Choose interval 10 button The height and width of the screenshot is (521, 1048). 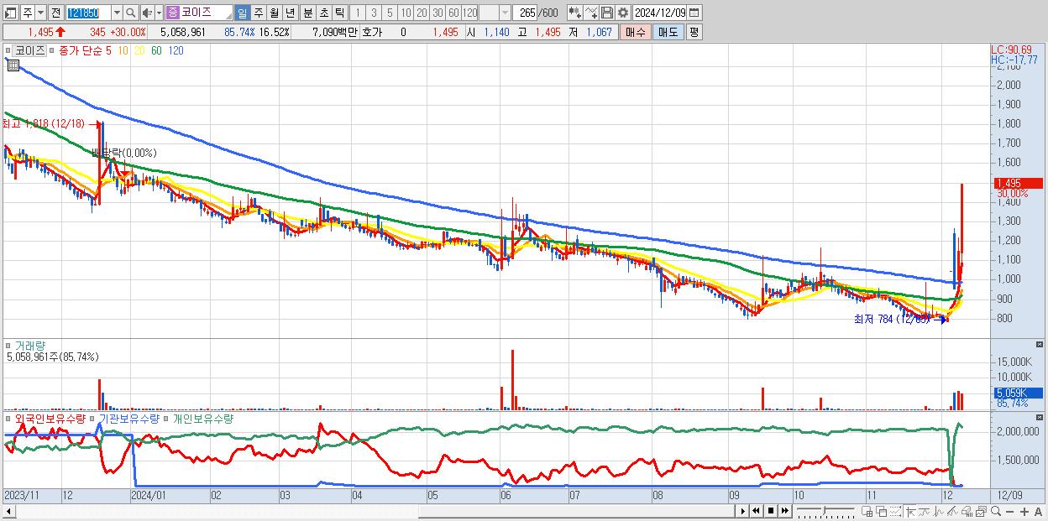(406, 13)
